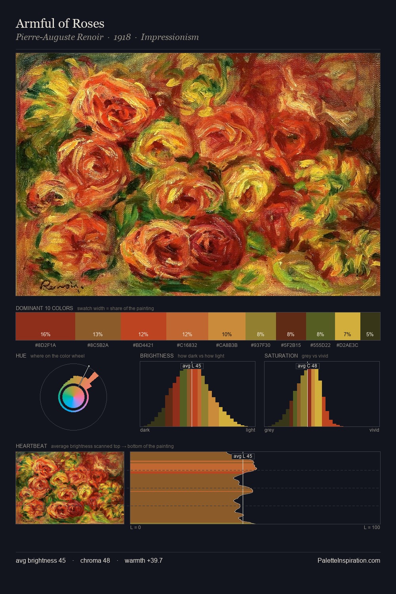Click the 'light' brightness axis label

point(250,430)
